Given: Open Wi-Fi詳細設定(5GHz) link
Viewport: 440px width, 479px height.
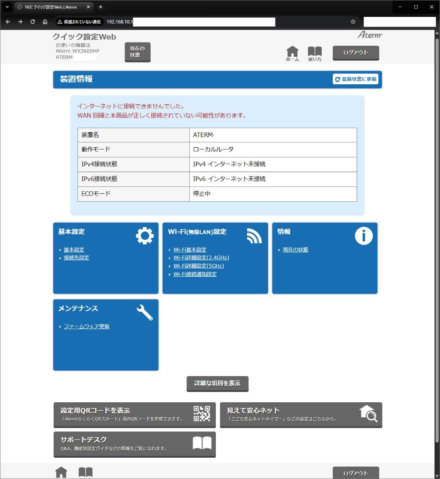Looking at the screenshot, I should click(199, 266).
